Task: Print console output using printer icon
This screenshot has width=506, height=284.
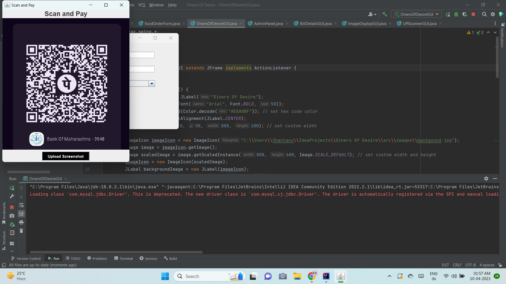Action: (x=21, y=222)
